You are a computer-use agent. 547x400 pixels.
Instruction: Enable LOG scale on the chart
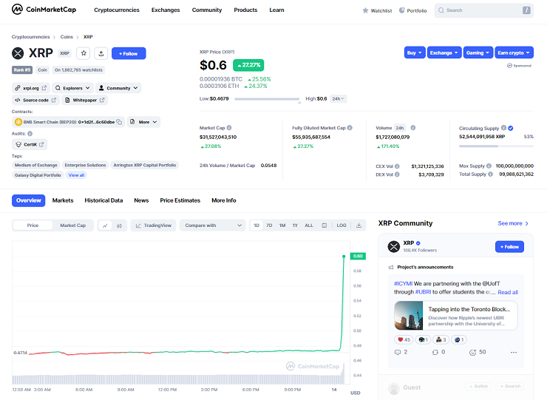pos(341,226)
